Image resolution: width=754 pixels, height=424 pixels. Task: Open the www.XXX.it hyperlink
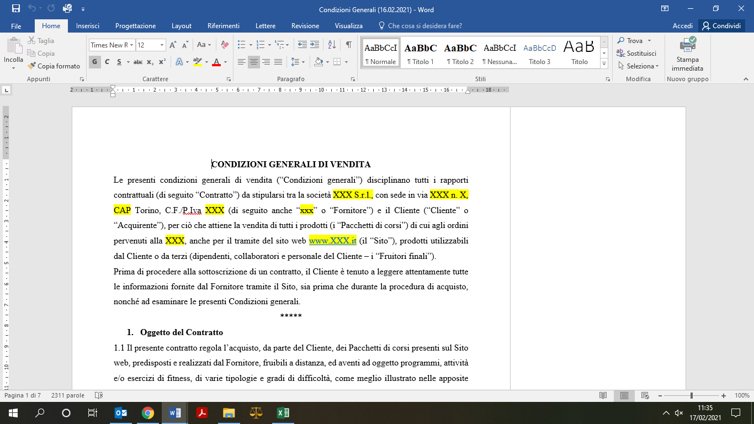[332, 241]
